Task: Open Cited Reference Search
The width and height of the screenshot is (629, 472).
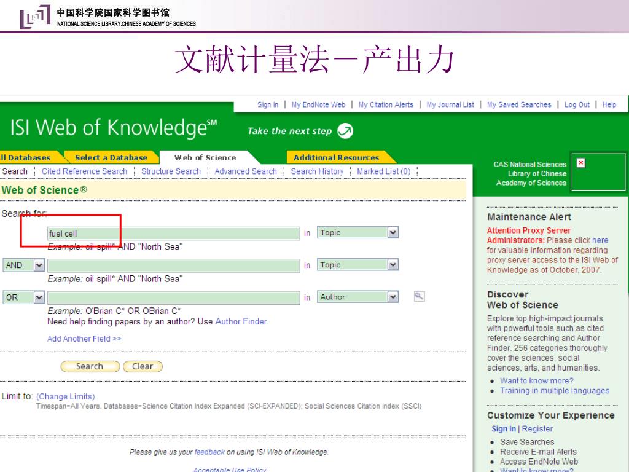Action: pos(84,171)
